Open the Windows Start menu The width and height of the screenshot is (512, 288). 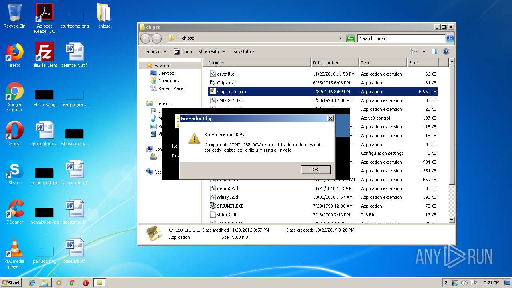click(x=11, y=282)
